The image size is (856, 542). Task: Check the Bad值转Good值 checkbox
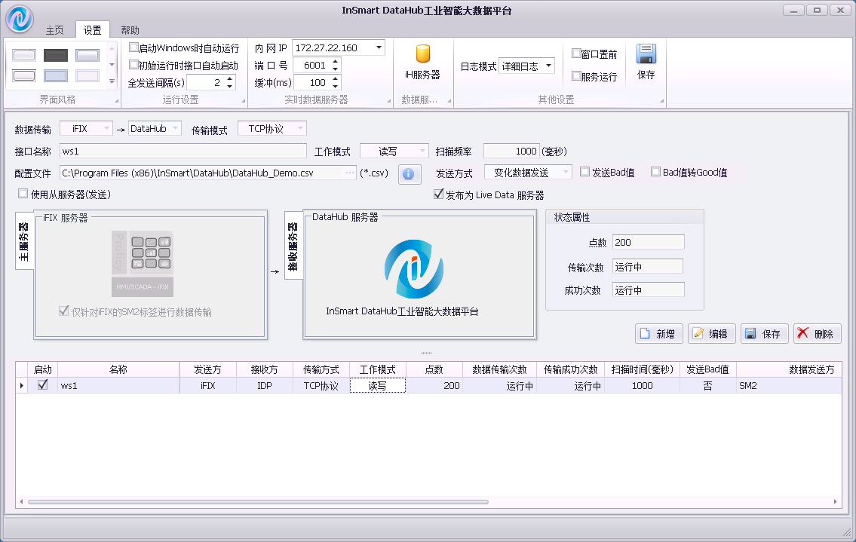click(655, 171)
